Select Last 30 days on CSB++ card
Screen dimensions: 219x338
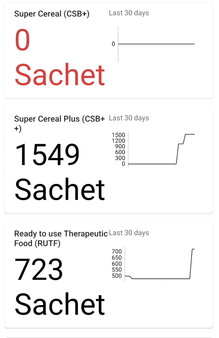pos(129,118)
